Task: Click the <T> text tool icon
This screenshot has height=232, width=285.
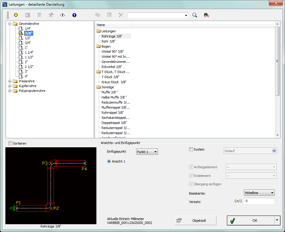Action: 63,15
